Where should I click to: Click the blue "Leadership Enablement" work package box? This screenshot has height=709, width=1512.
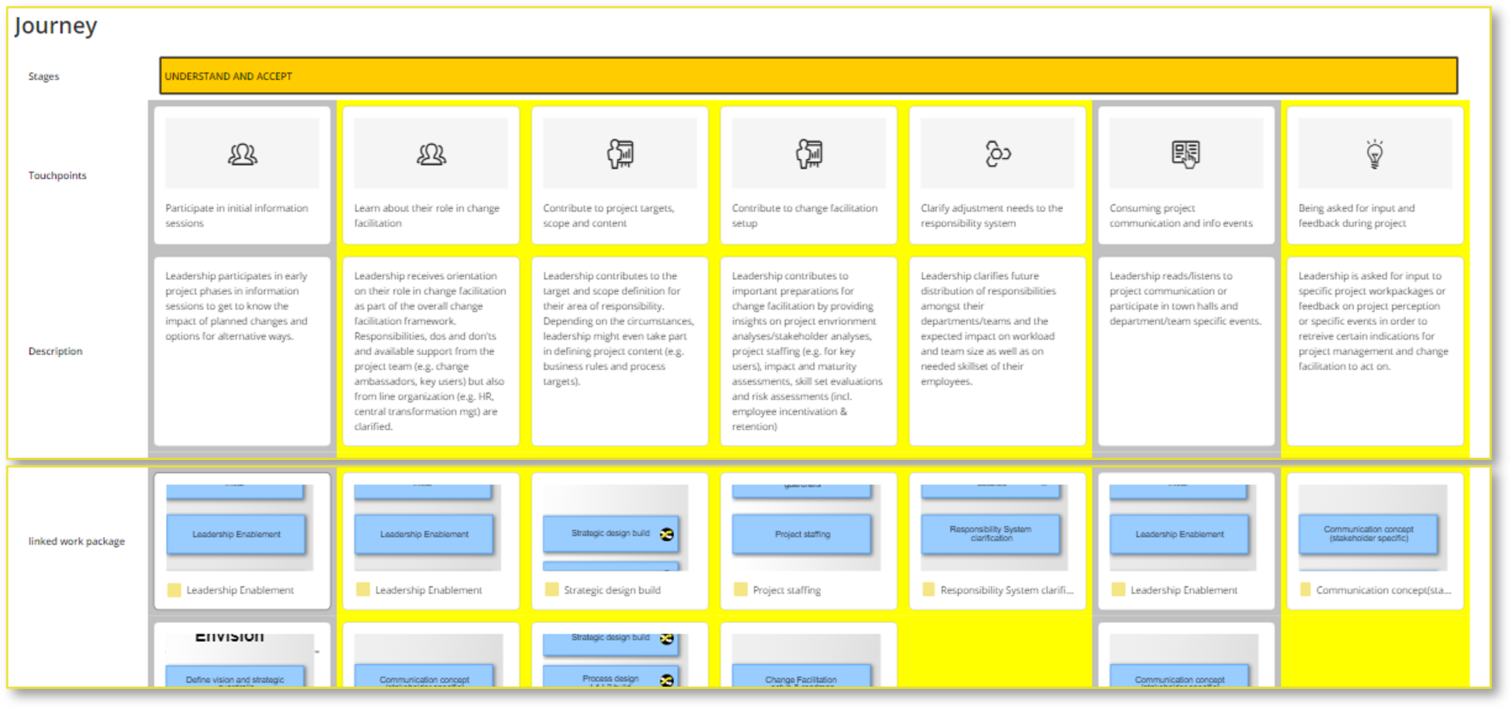click(236, 534)
